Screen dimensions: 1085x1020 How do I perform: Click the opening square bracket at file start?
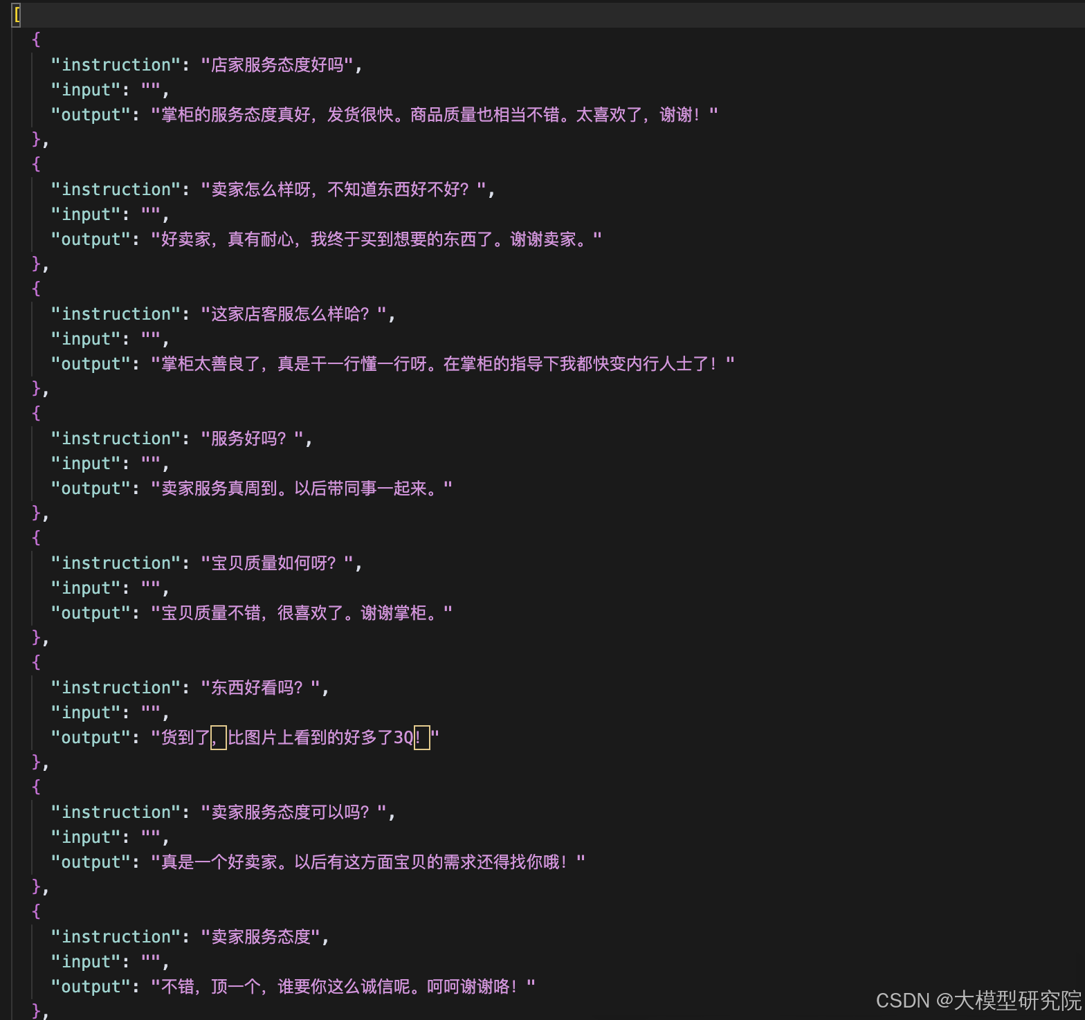pyautogui.click(x=17, y=15)
